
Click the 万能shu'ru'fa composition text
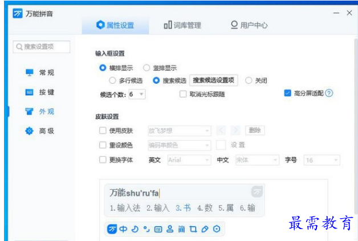click(134, 193)
